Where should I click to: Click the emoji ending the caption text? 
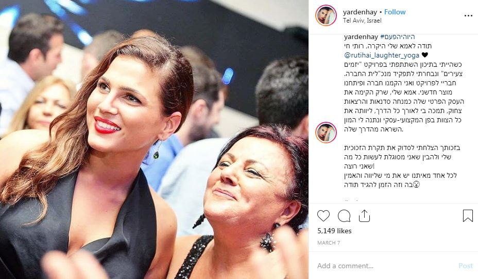tap(416, 184)
